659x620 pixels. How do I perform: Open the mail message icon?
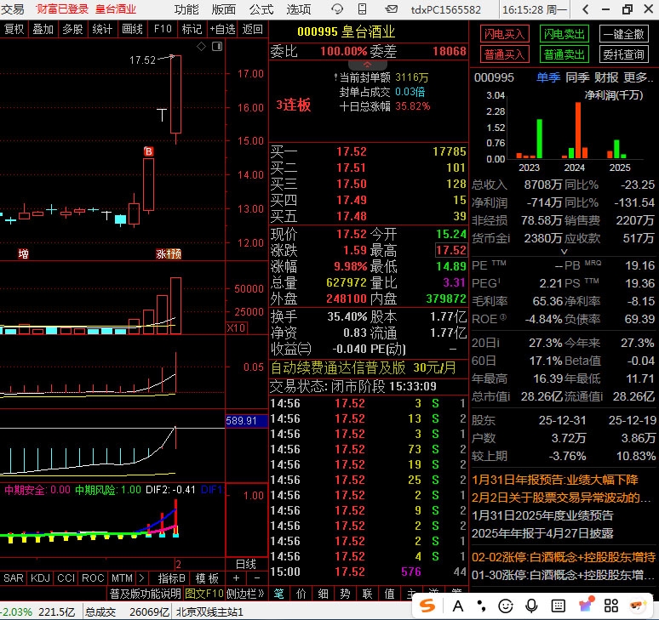point(392,9)
